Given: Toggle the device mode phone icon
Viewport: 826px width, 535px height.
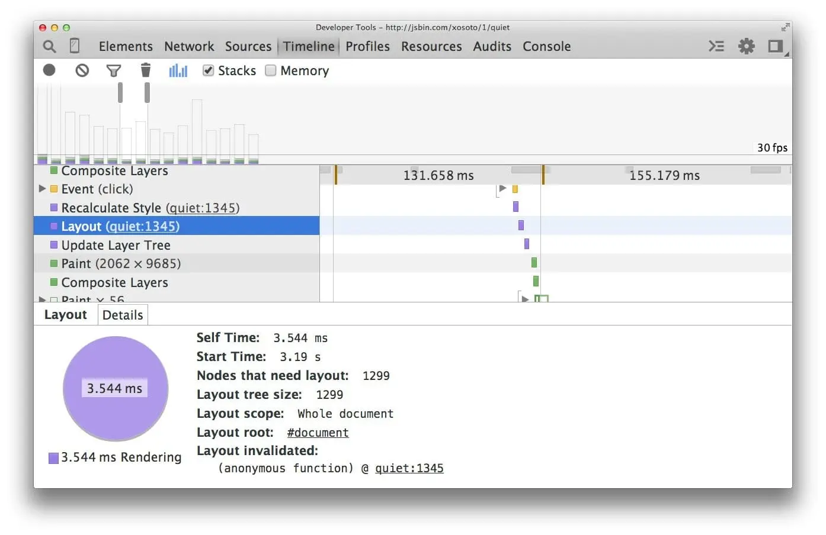Looking at the screenshot, I should [x=75, y=46].
